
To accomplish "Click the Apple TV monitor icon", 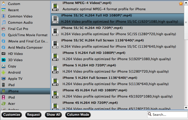I will click(x=3, y=79).
